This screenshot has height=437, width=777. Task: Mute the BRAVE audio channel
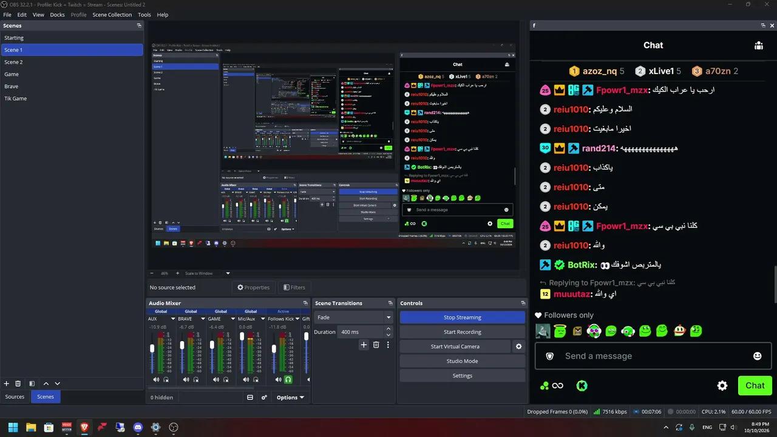[x=186, y=379]
